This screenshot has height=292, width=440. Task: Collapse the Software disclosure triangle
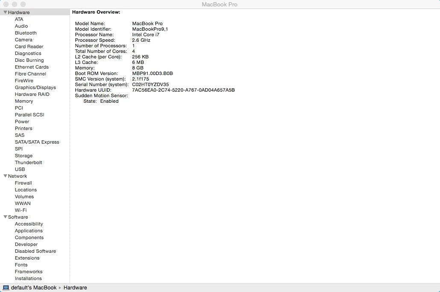6,217
